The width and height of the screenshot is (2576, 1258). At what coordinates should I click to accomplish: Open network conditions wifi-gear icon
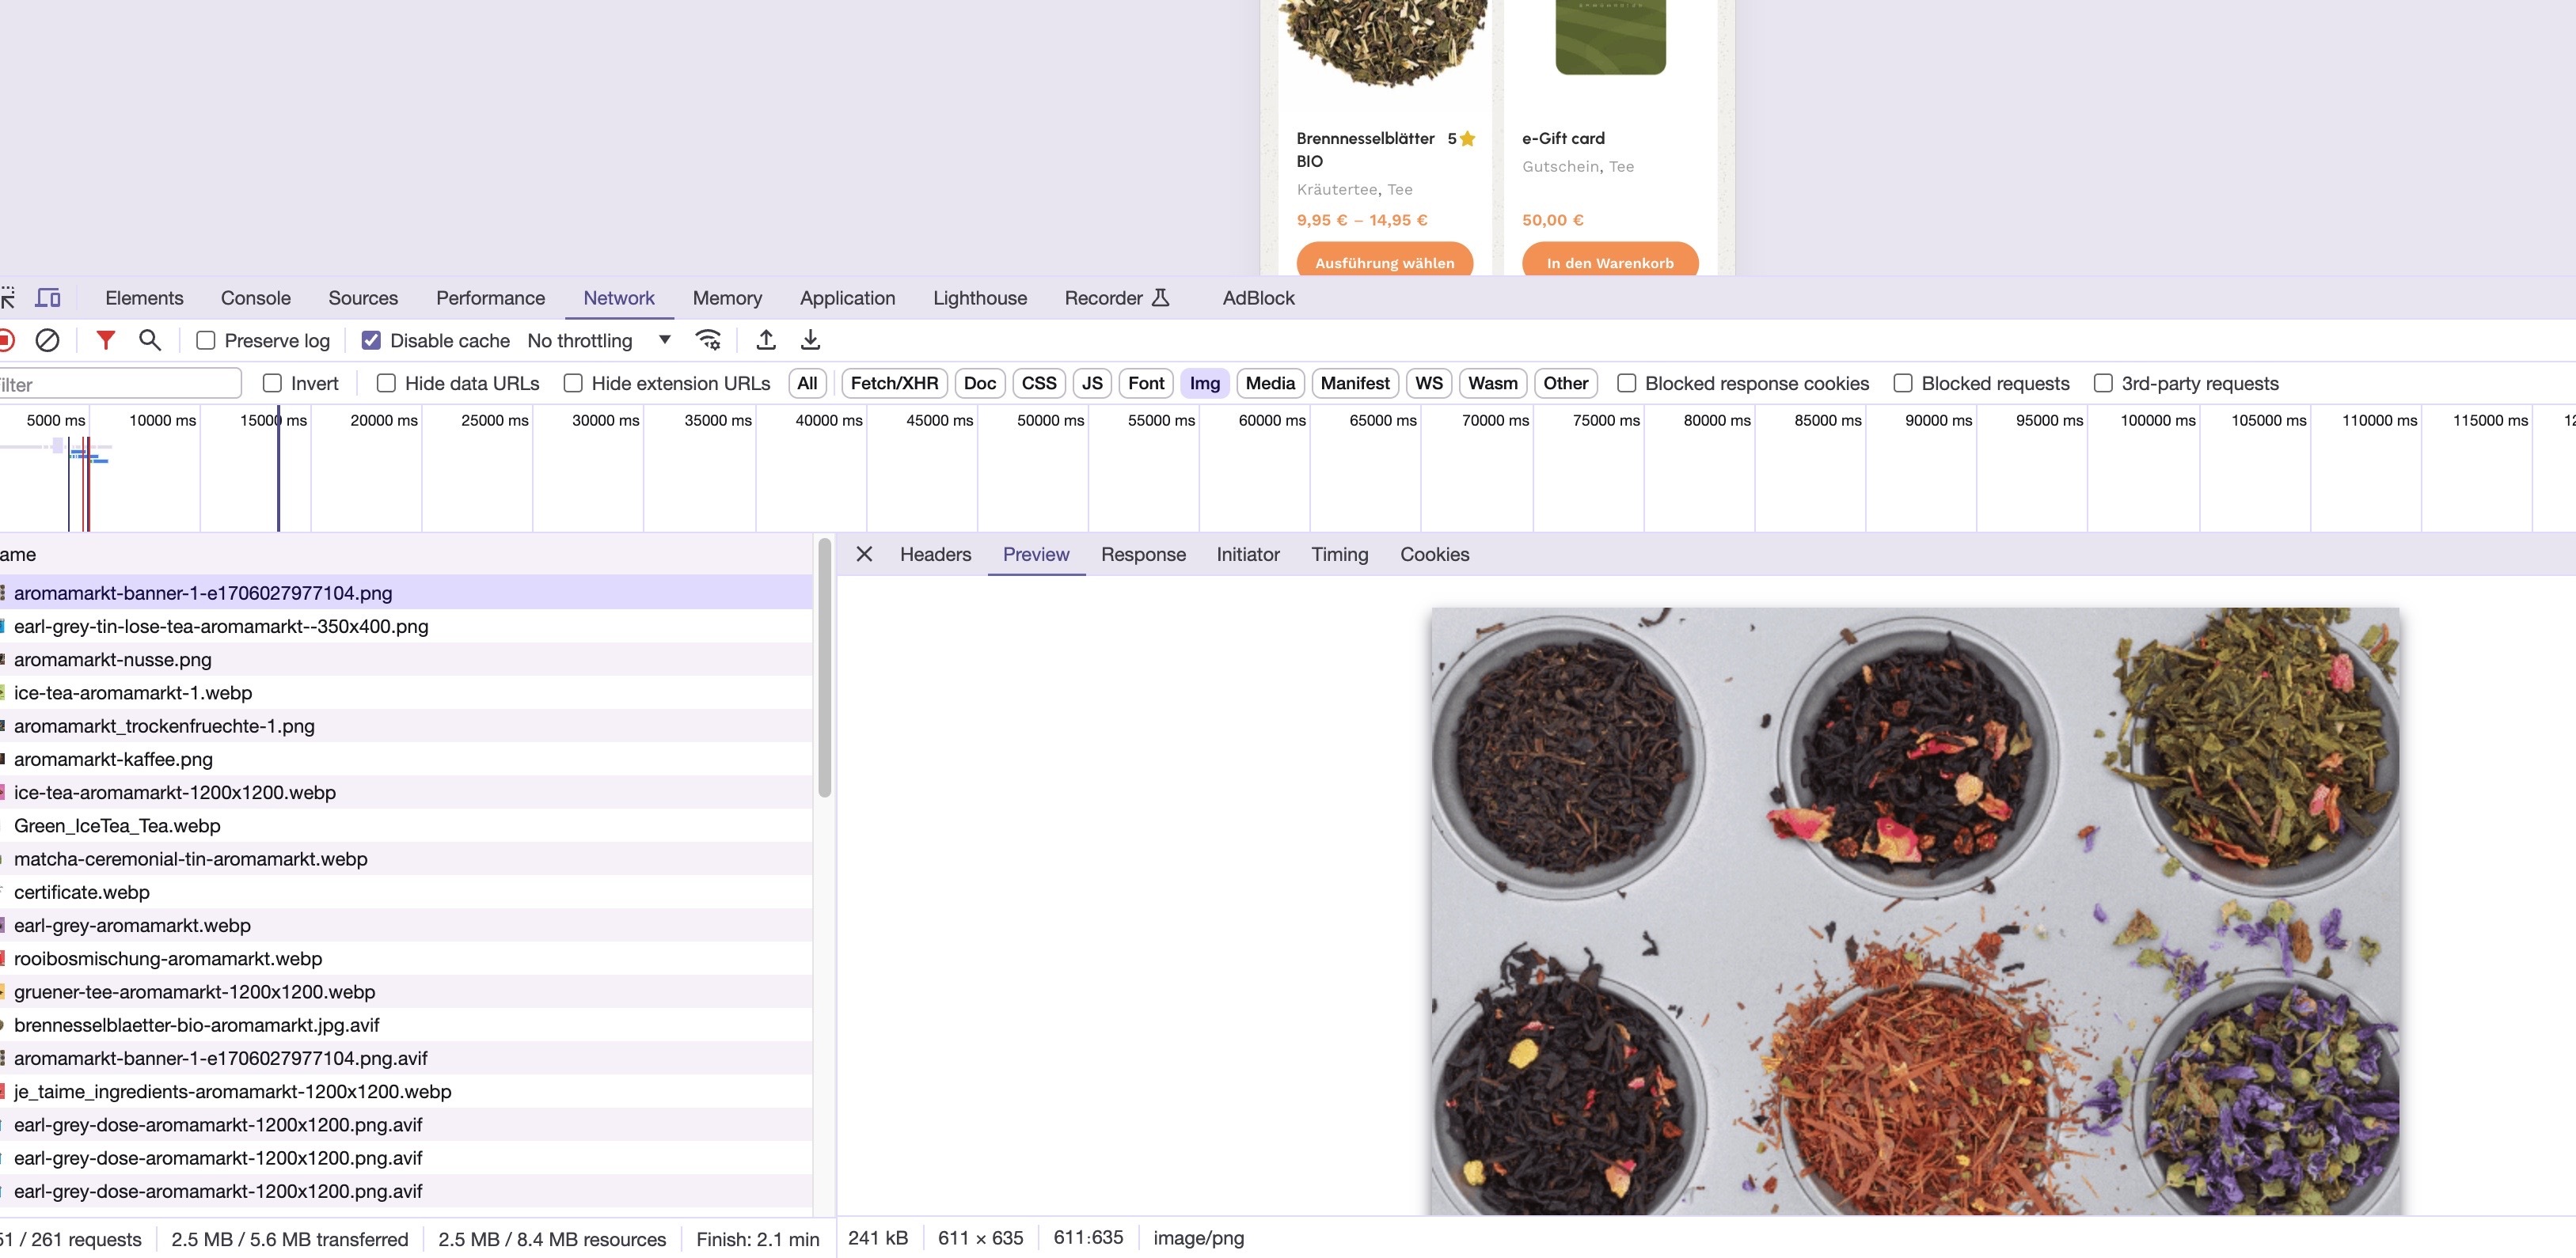coord(708,341)
